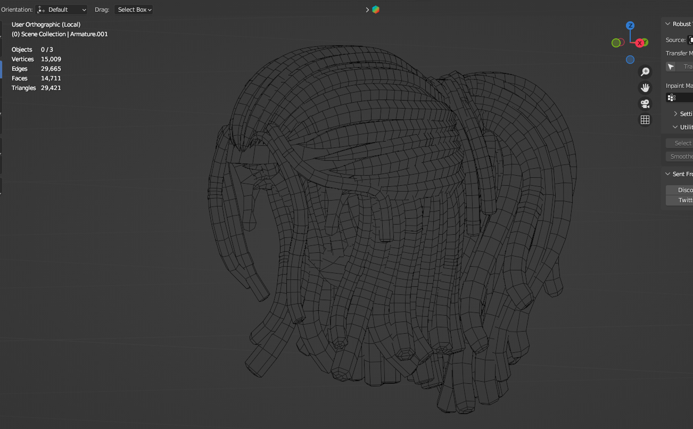Click the Tra transfer button
693x429 pixels.
[x=684, y=67]
